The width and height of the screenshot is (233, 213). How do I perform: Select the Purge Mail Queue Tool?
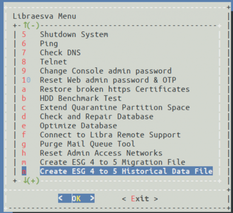tap(88, 144)
